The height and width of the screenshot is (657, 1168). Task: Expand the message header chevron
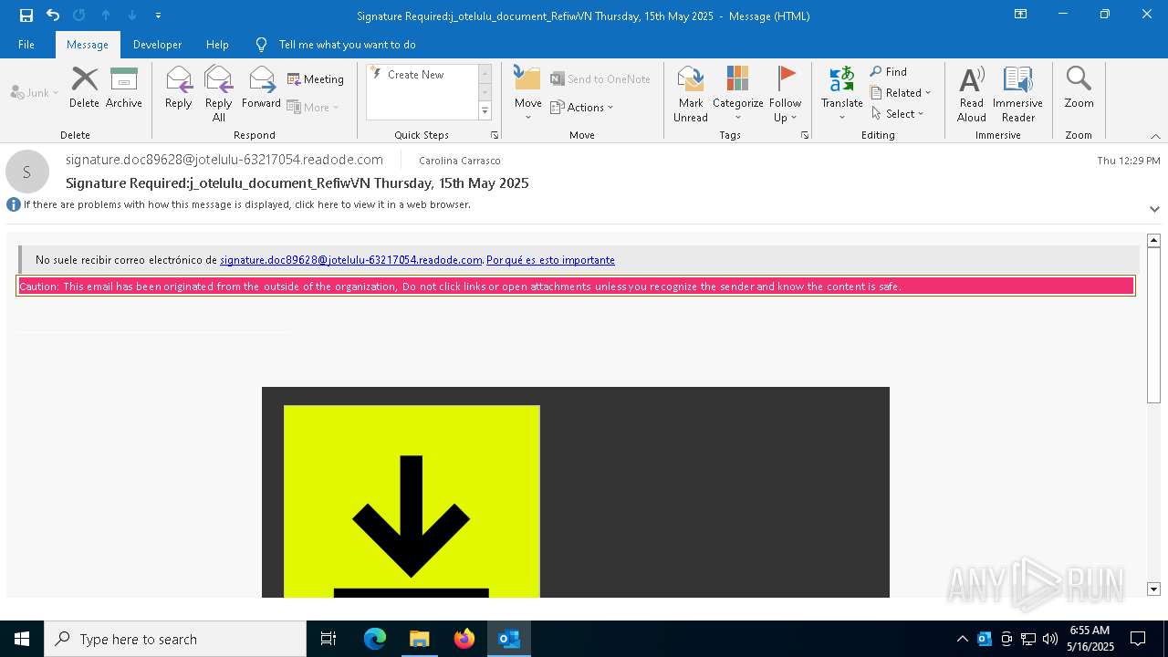[1154, 209]
